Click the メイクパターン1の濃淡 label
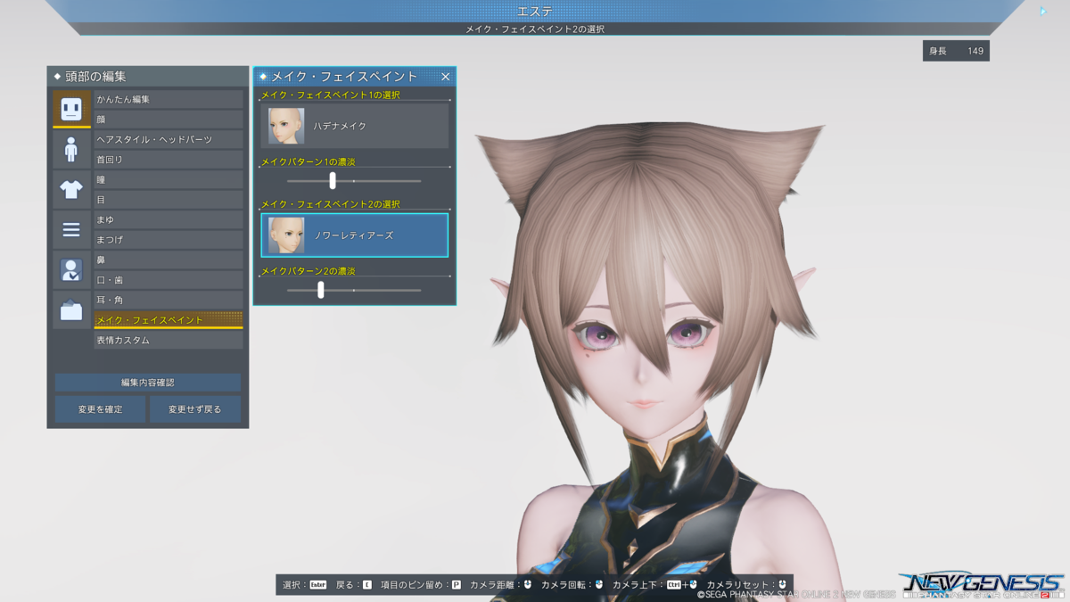The height and width of the screenshot is (602, 1070). [x=309, y=161]
